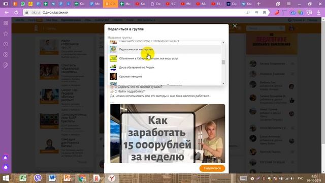Click the Alice assistant sidebar icon

pos(6,167)
